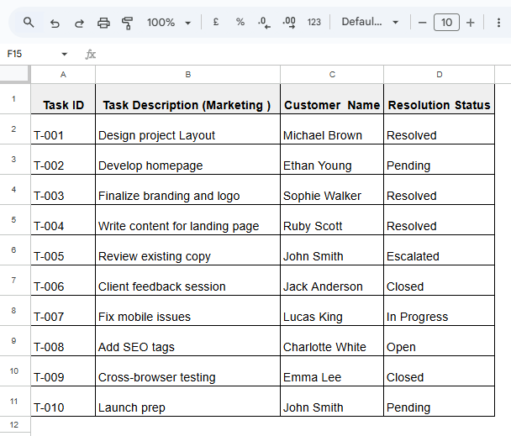The height and width of the screenshot is (436, 511).
Task: Click decrease decimal places icon
Action: (264, 23)
